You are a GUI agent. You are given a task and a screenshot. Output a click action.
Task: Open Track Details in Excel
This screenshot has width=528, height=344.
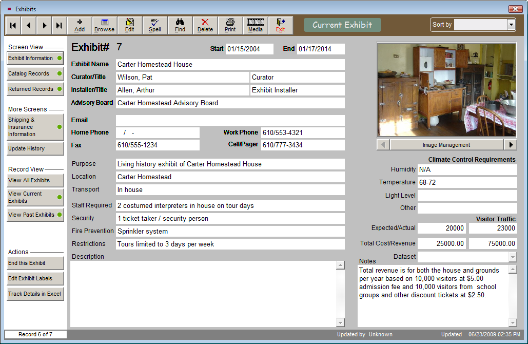tap(35, 294)
